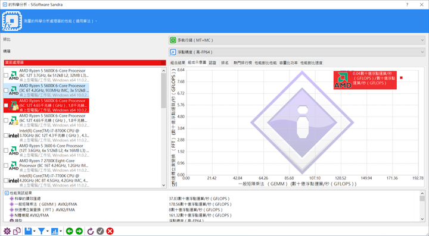
Task: Switch to the 組合結果 tab
Action: 178,63
